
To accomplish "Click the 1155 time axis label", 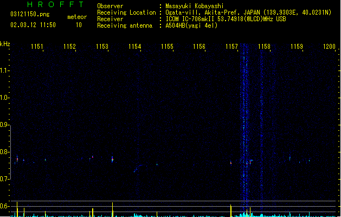I will click(167, 46).
